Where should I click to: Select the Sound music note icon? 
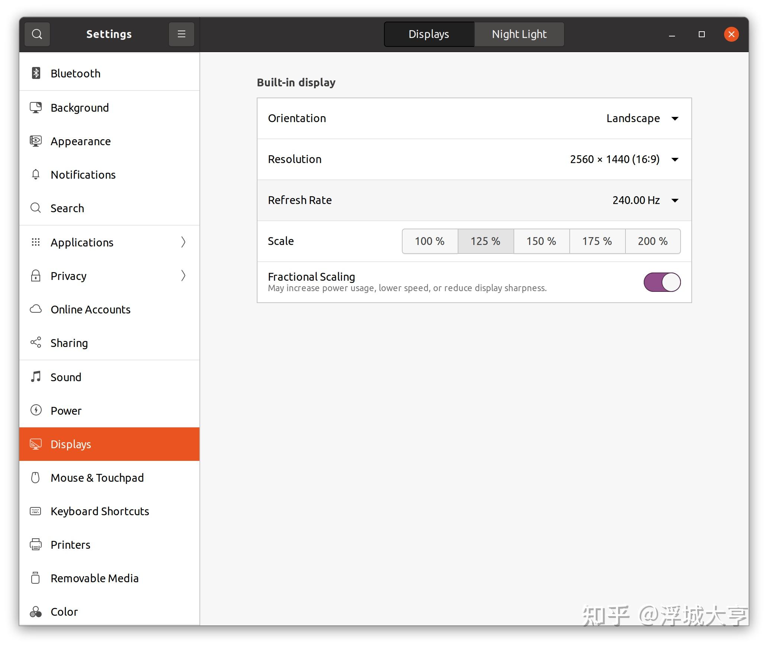pyautogui.click(x=36, y=377)
